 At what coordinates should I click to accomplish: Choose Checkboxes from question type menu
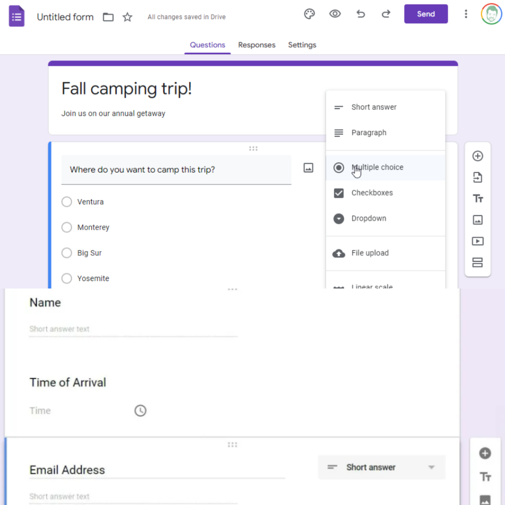coord(372,193)
